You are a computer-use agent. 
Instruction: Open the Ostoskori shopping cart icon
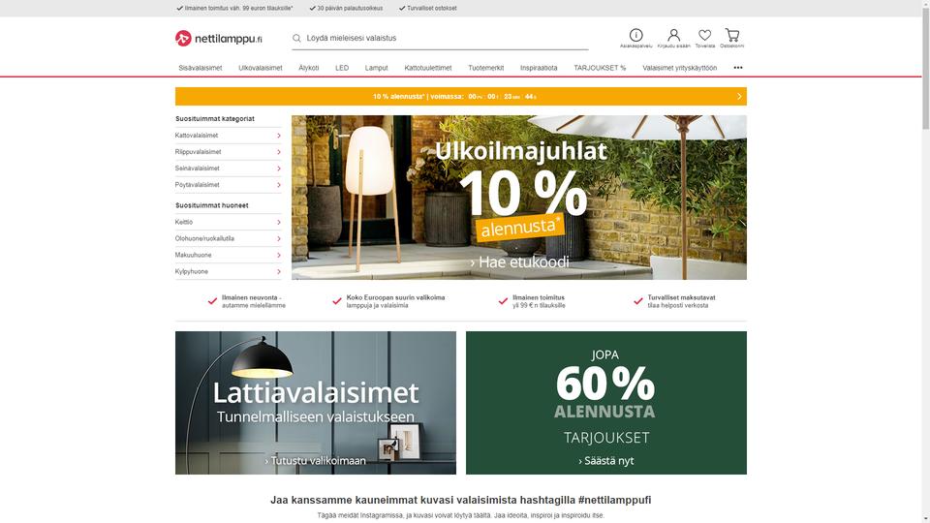[732, 35]
